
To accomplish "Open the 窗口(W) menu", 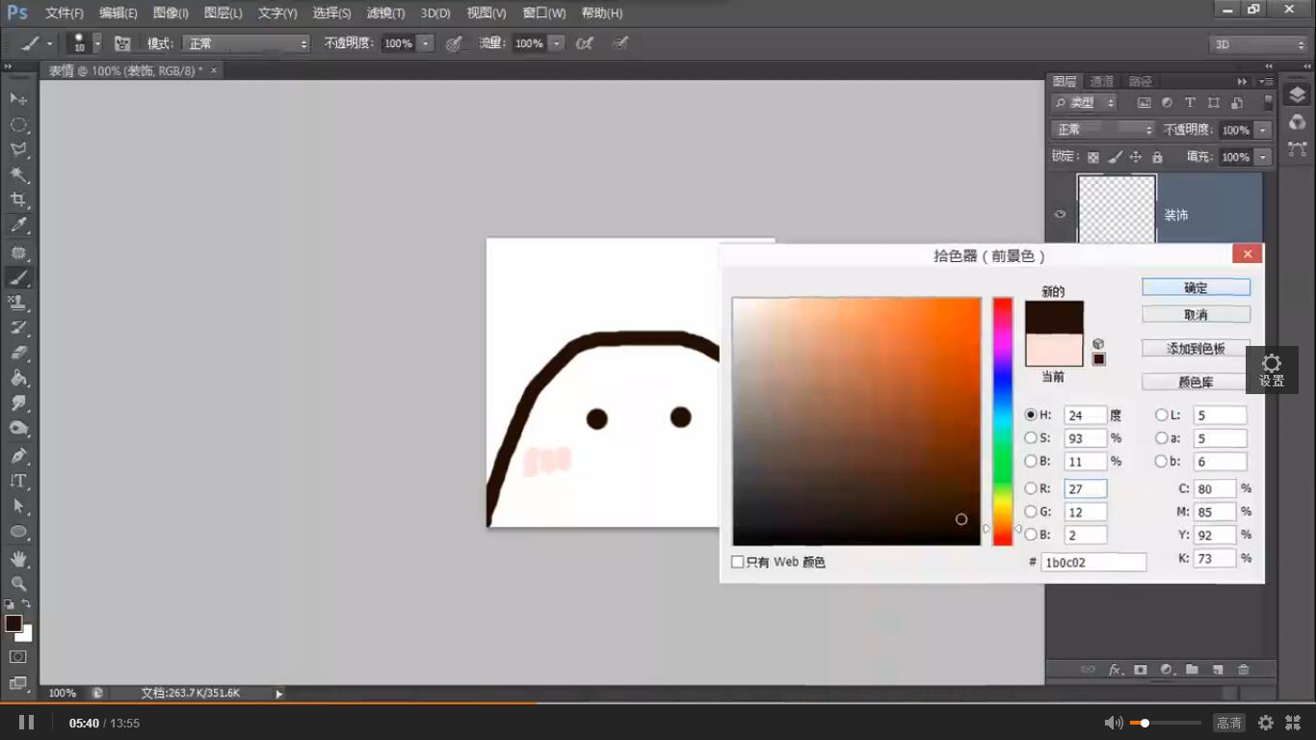I will point(544,13).
